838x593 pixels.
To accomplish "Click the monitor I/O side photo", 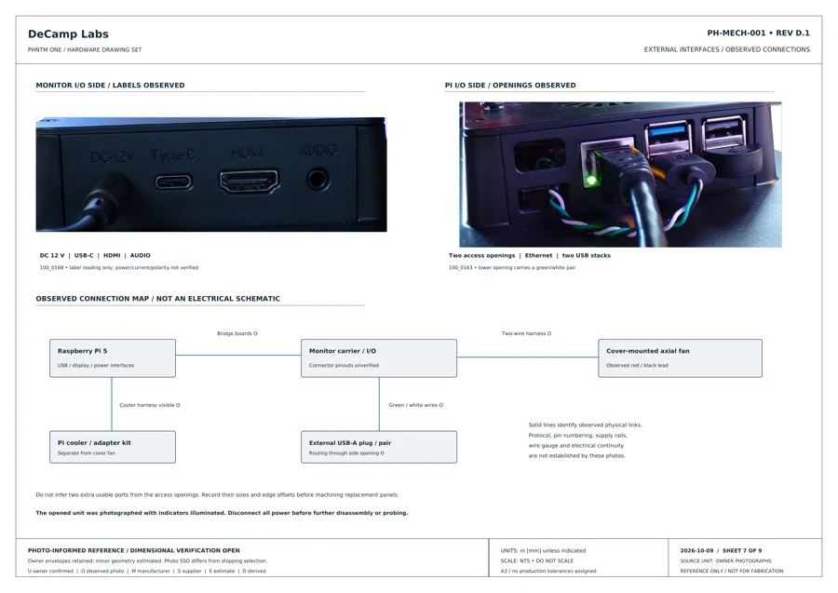I will 211,174.
